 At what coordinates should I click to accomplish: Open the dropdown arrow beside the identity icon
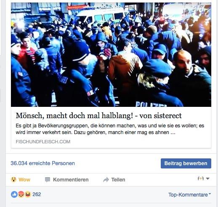(x=208, y=179)
